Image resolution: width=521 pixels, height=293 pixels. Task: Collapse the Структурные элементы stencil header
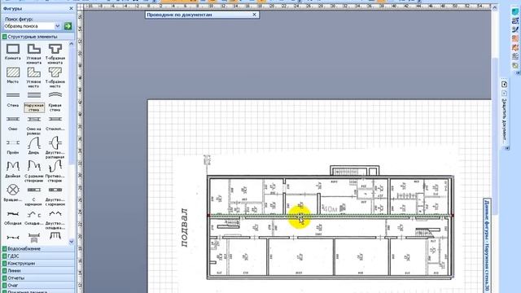pyautogui.click(x=38, y=37)
